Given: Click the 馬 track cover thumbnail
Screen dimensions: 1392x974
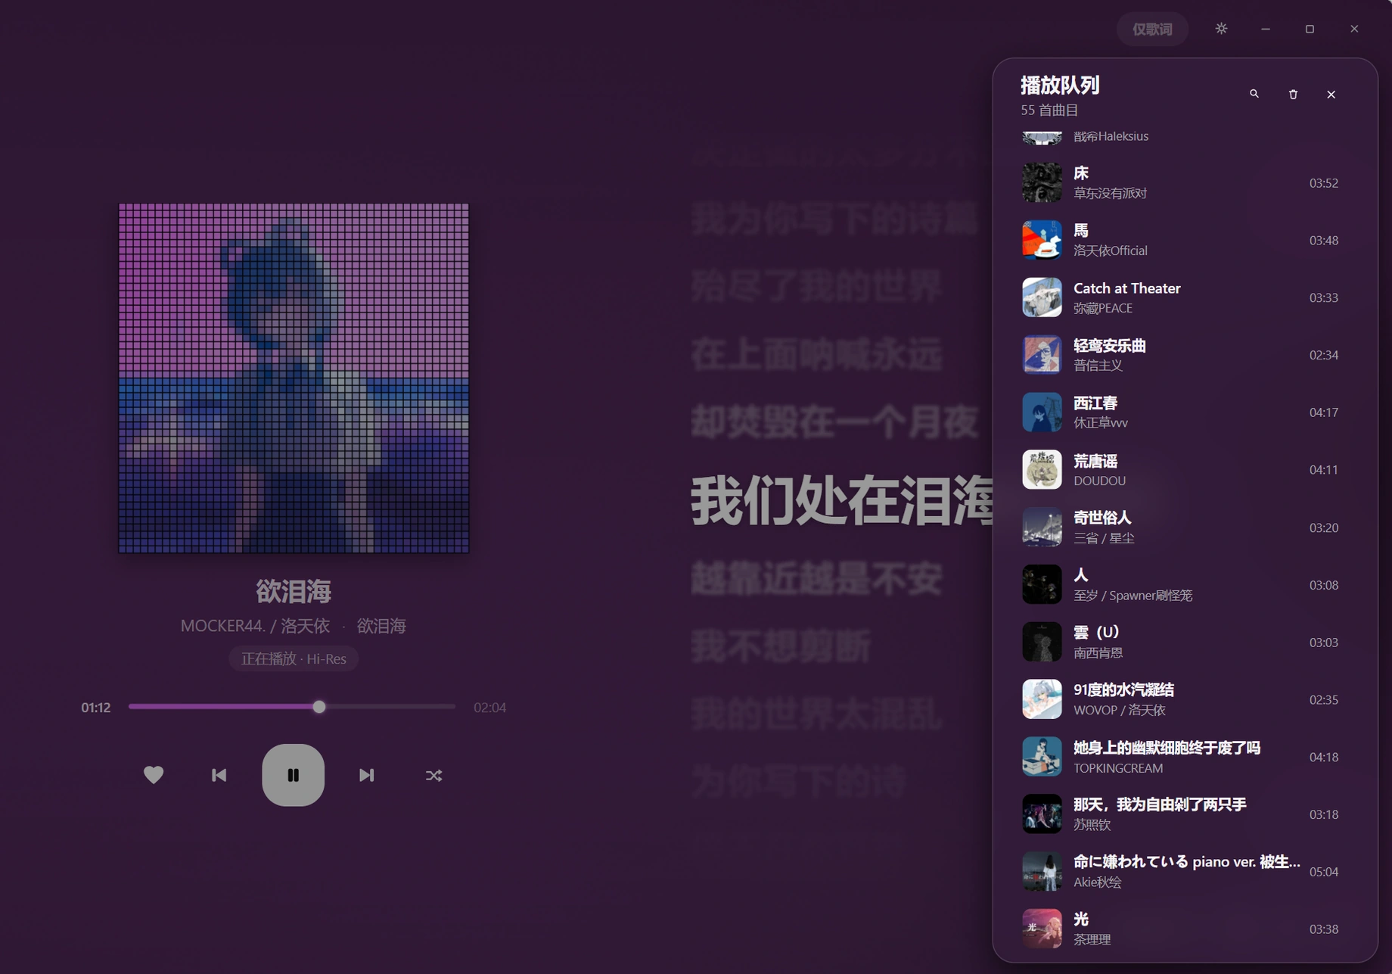Looking at the screenshot, I should coord(1042,240).
